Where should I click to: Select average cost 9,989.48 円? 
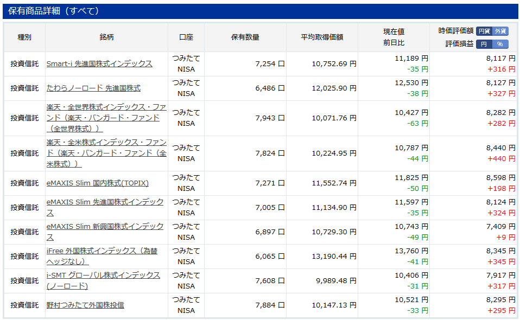[337, 280]
